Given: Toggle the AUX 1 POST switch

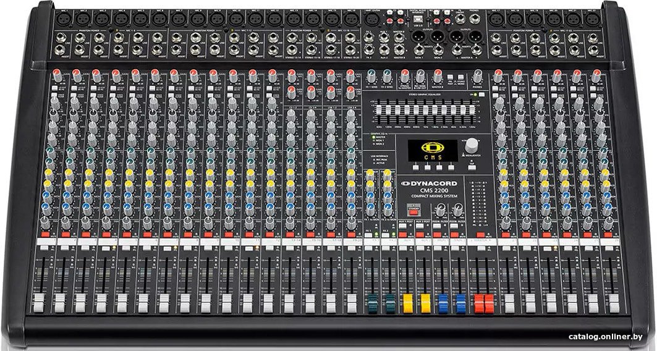Looking at the screenshot, I should click(402, 226).
